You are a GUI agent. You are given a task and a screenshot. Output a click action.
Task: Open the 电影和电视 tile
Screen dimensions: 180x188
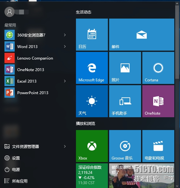click(158, 146)
